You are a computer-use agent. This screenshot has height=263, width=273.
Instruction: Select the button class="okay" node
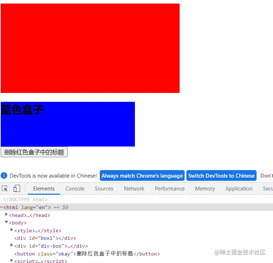pos(87,254)
